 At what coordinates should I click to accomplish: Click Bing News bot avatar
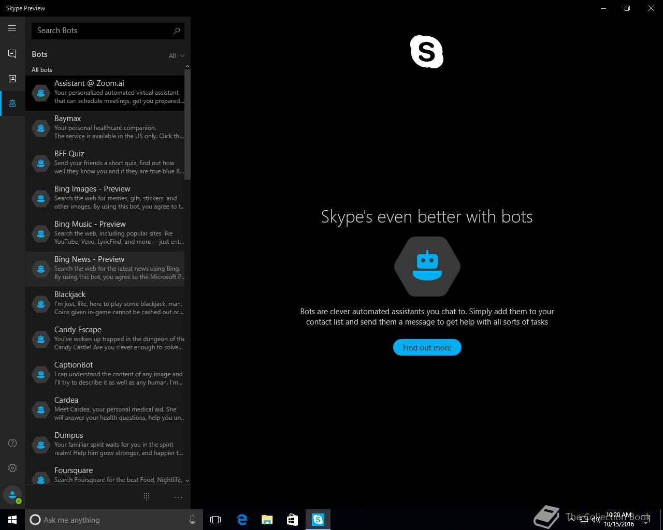coord(41,269)
